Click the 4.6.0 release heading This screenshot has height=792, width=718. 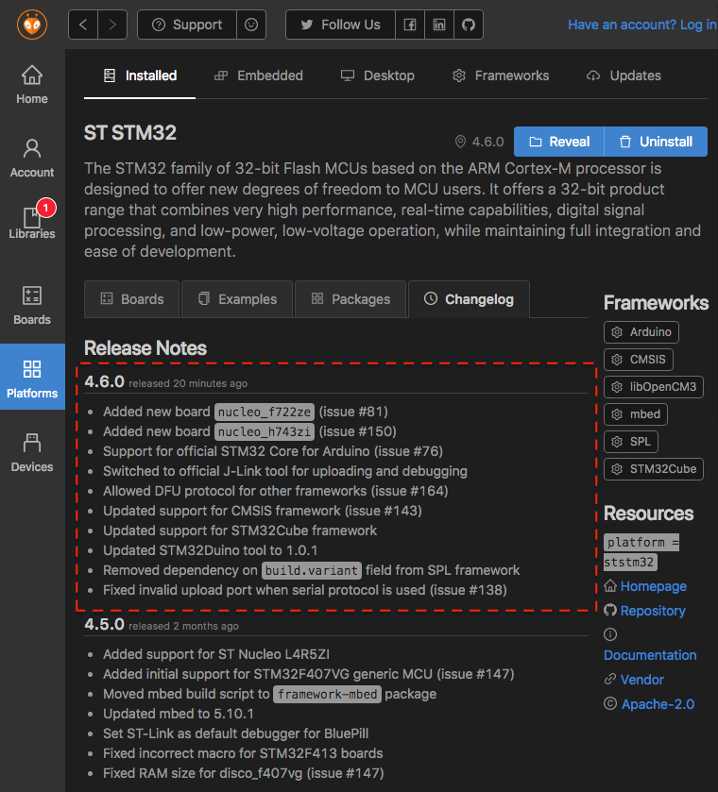coord(104,381)
